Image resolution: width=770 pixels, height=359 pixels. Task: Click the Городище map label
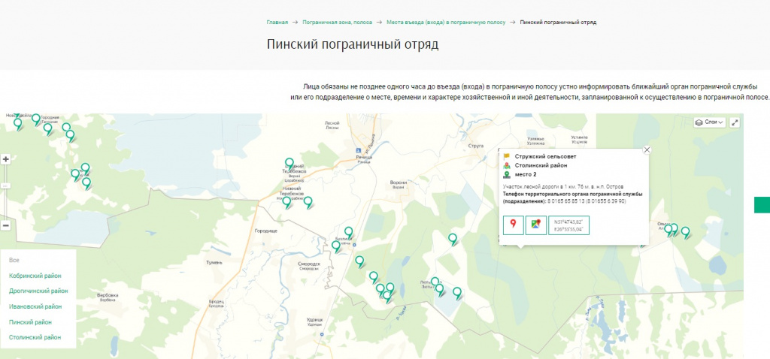coord(266,231)
